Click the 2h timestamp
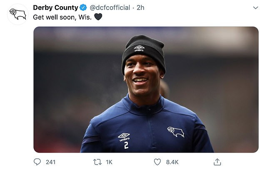The image size is (264, 170). tap(140, 7)
